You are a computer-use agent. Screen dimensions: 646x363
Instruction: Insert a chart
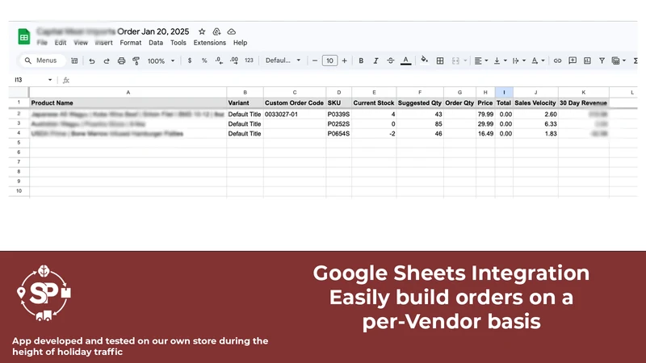[x=587, y=60]
